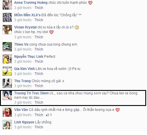Click the thumbs-up like count on Vân Vân's comment
The height and width of the screenshot is (135, 147).
click(x=49, y=115)
